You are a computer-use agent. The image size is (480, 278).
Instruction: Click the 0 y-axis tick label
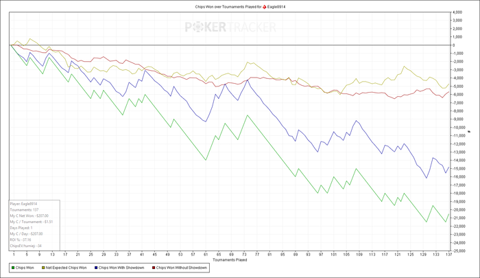[454, 45]
